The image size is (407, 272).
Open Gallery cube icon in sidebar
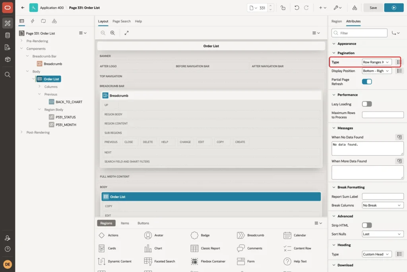[x=8, y=59]
